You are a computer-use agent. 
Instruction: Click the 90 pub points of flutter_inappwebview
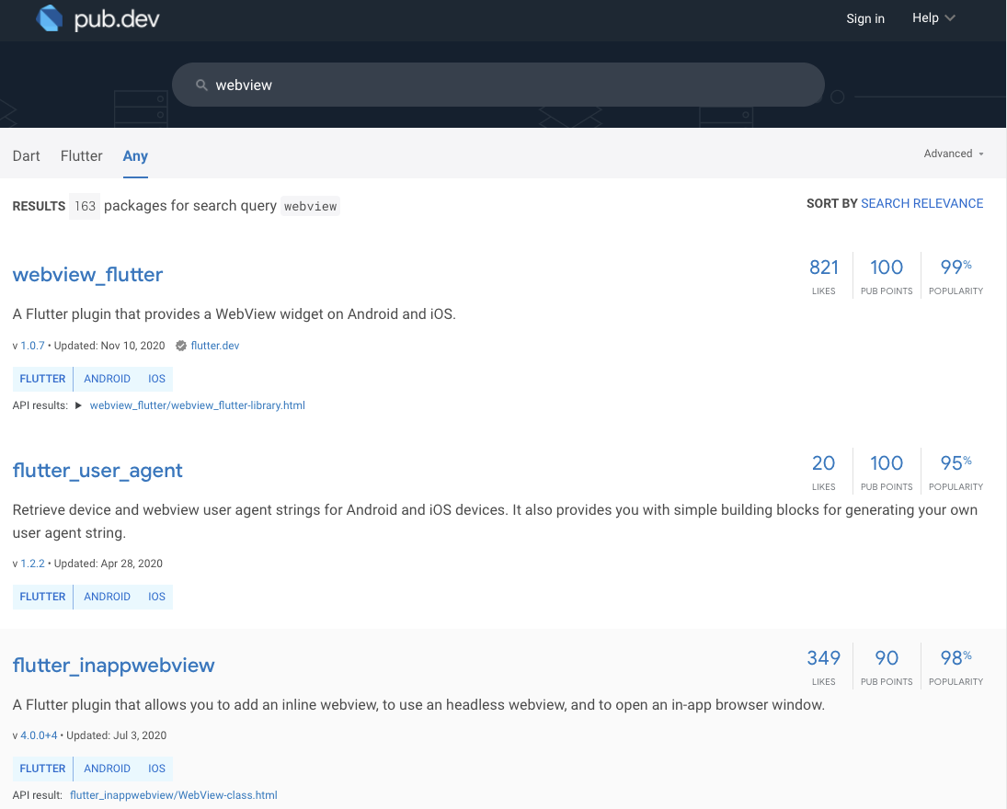887,667
